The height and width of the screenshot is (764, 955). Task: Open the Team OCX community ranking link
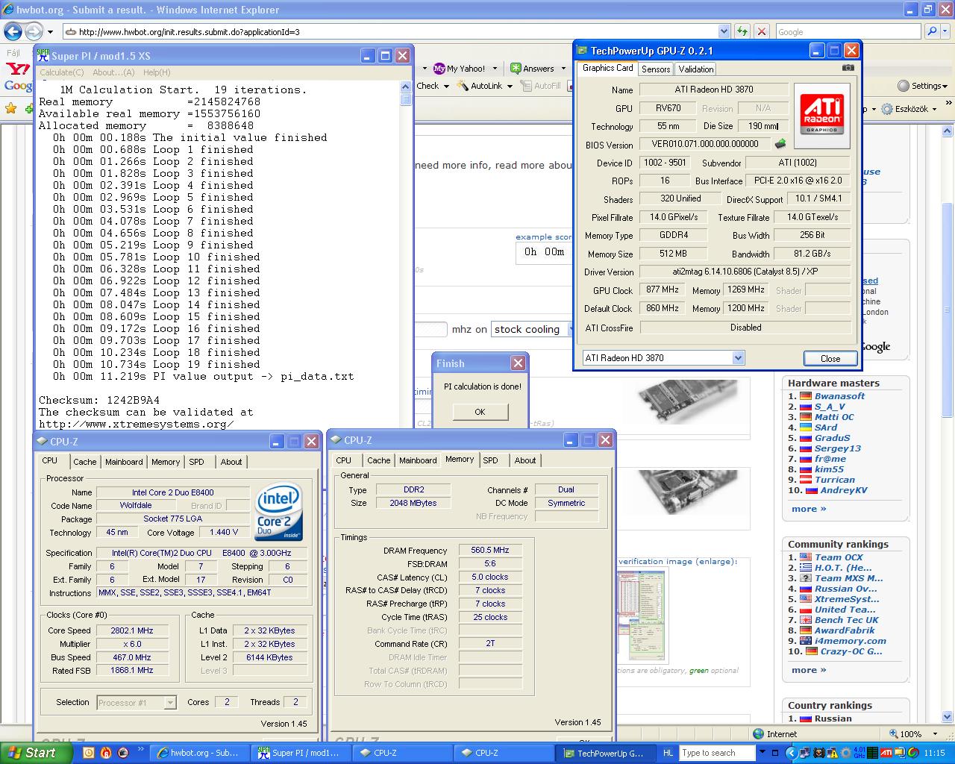(839, 557)
